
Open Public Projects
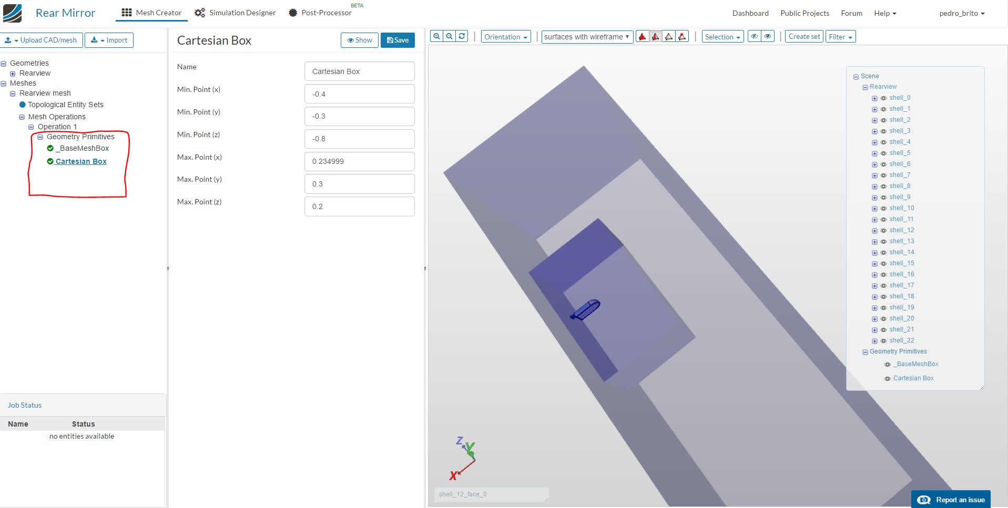(x=805, y=13)
